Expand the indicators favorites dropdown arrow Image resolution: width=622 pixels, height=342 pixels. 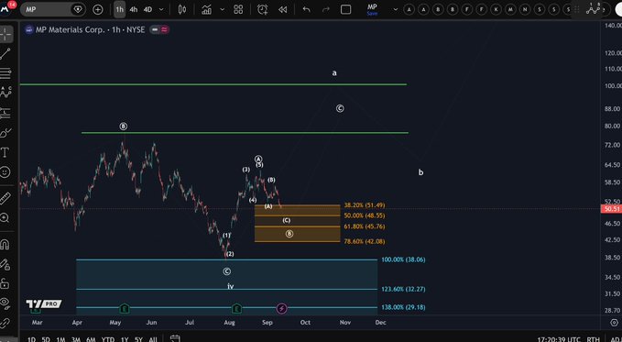coord(222,9)
